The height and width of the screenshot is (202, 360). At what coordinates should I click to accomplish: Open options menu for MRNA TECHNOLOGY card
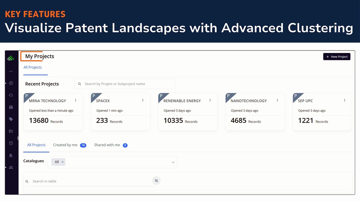point(76,100)
